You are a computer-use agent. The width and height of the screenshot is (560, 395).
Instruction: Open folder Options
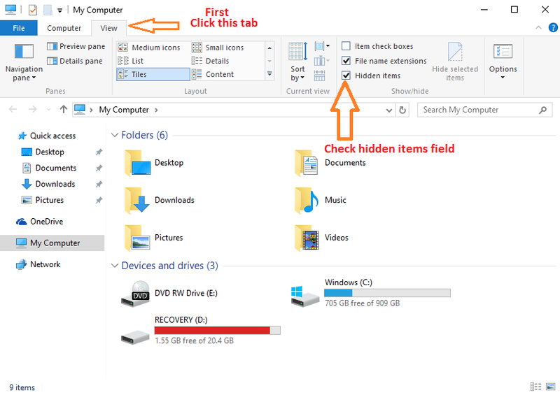(x=503, y=62)
